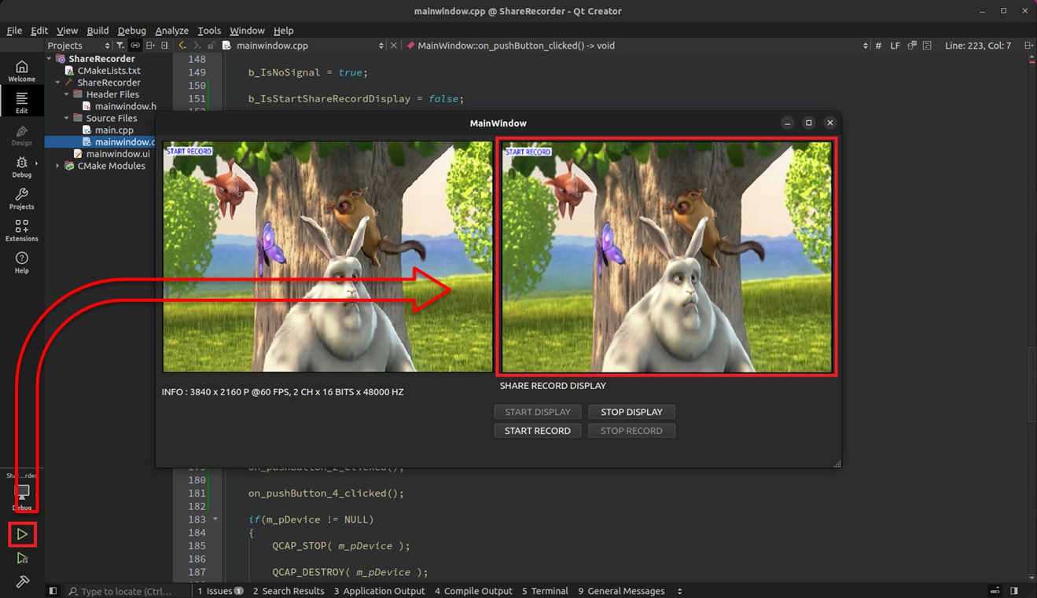
Task: Toggle progress details bar icon
Action: (995, 591)
